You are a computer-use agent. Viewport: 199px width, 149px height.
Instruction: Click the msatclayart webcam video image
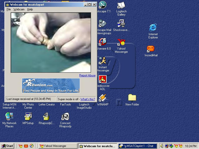51,43
